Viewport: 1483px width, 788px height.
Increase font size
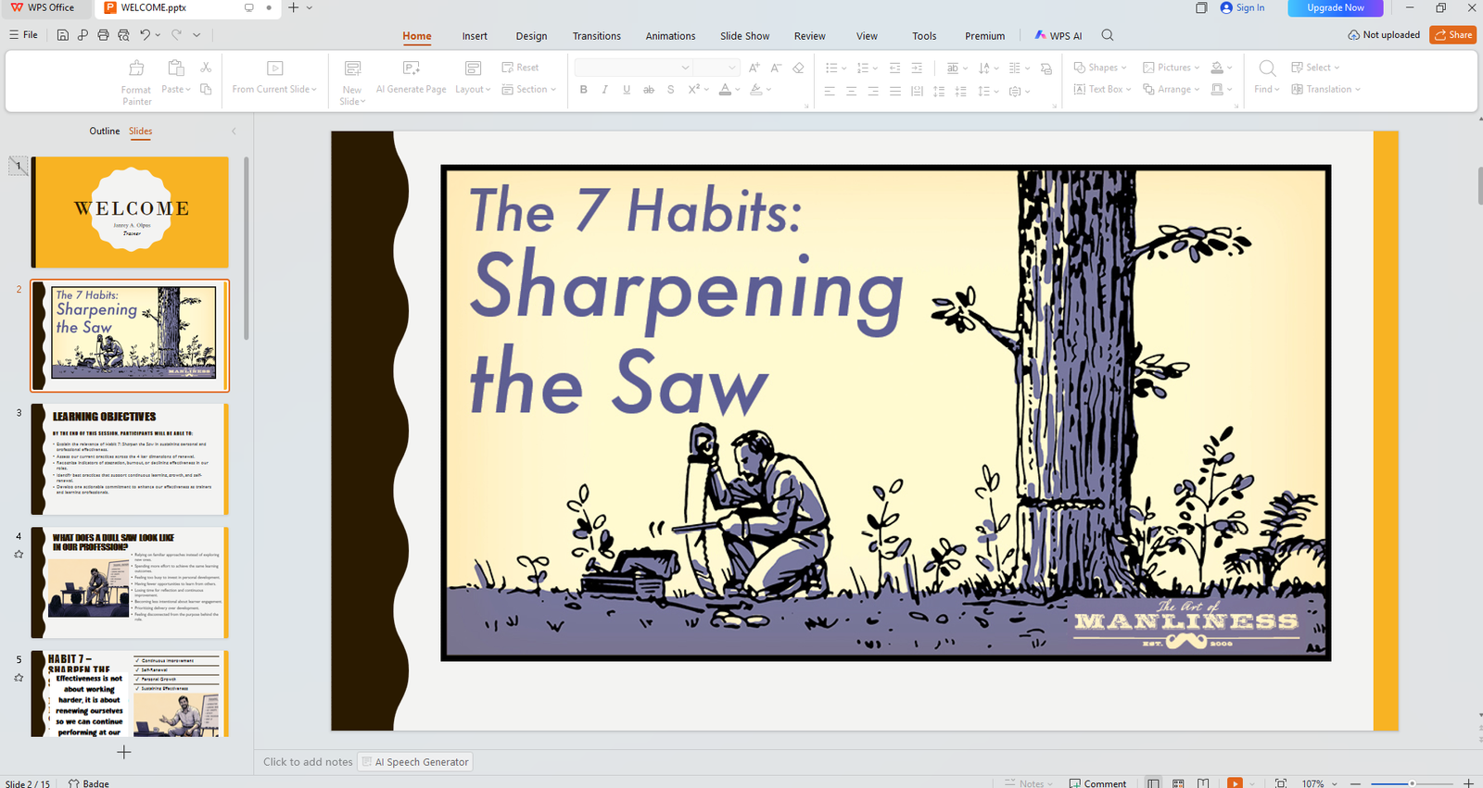[754, 68]
